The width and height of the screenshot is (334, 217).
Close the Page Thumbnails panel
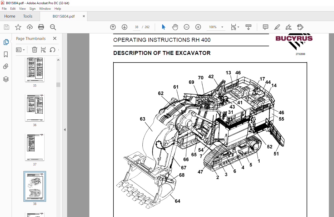[55, 38]
